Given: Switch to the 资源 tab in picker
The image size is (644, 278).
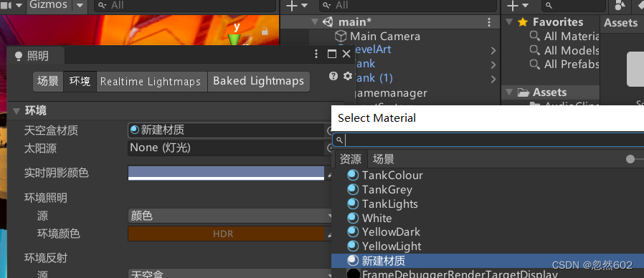Looking at the screenshot, I should [x=351, y=159].
